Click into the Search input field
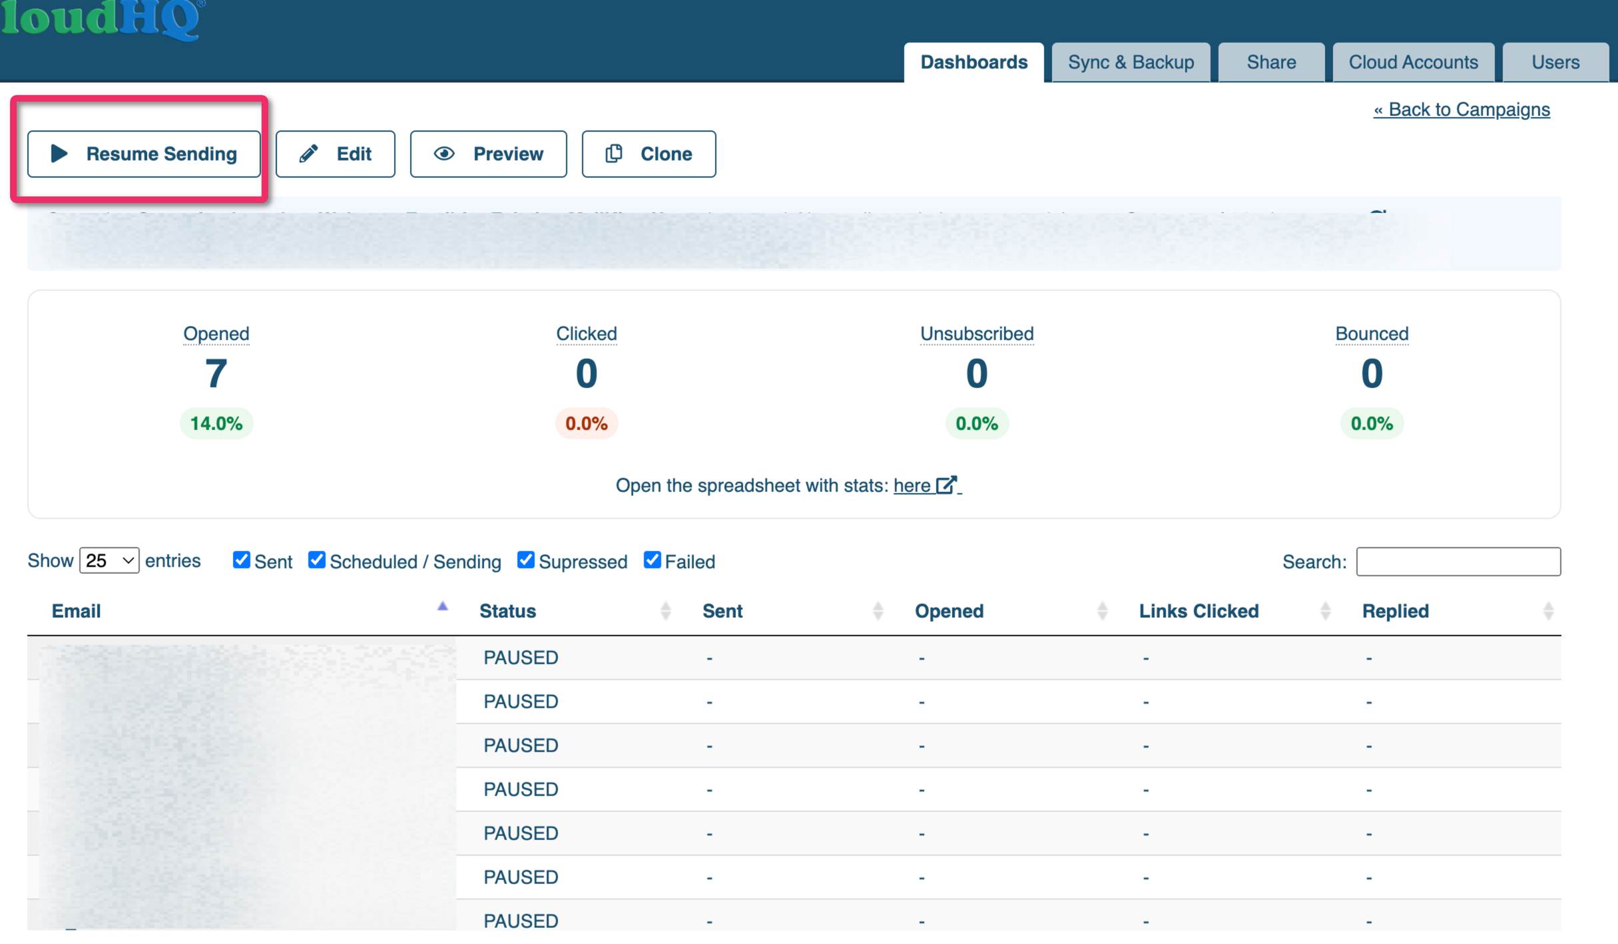Viewport: 1618px width, 944px height. click(x=1458, y=561)
